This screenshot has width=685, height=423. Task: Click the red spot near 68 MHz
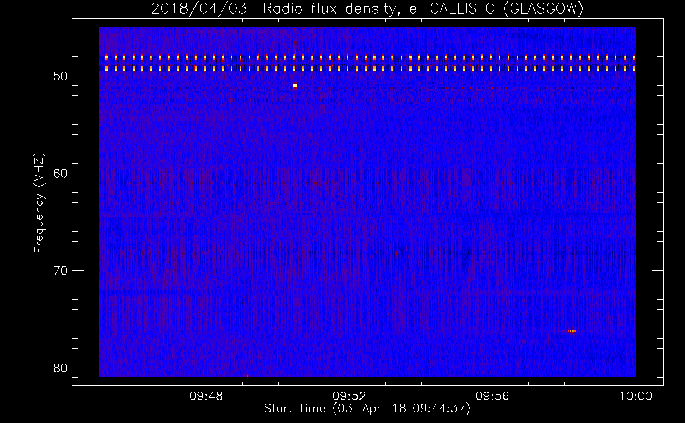pos(396,253)
